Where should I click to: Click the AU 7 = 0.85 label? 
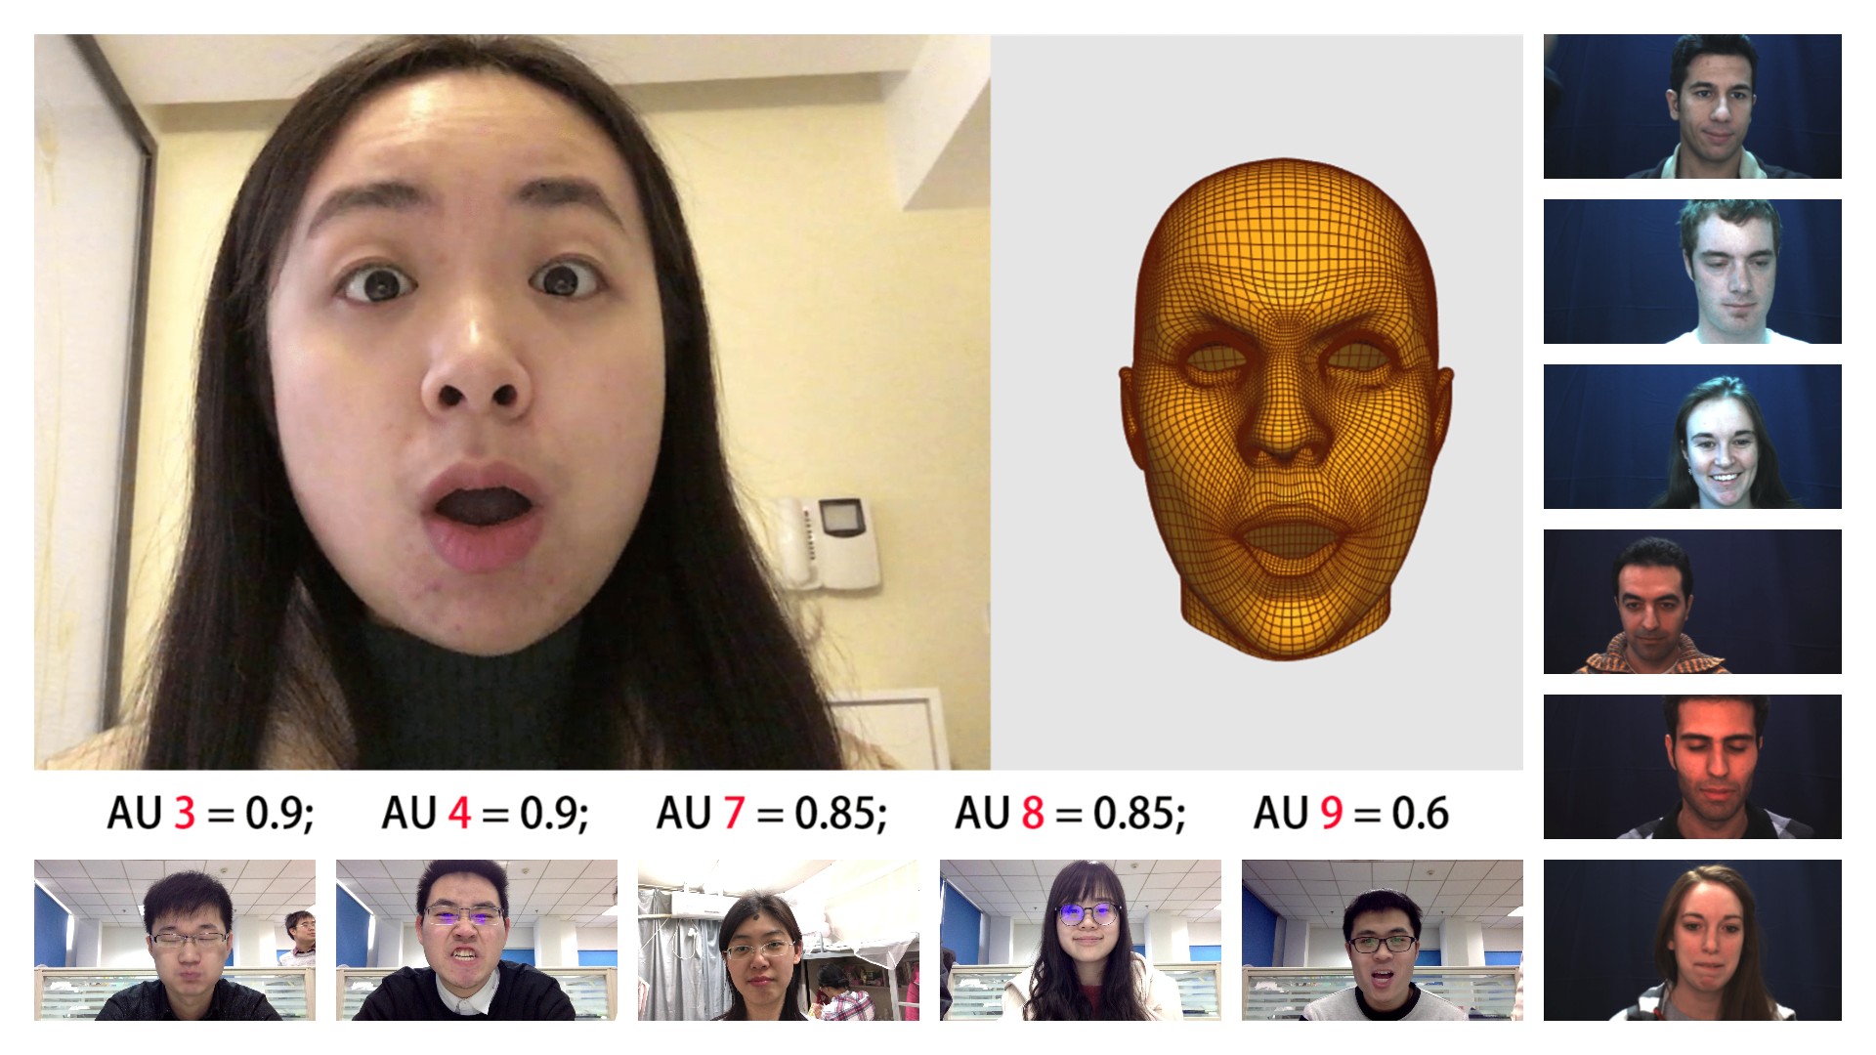(771, 813)
